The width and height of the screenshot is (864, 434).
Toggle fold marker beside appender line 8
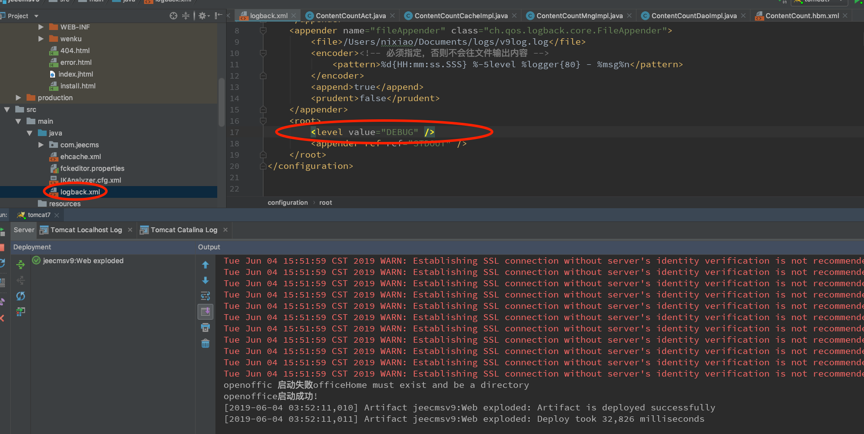[263, 30]
